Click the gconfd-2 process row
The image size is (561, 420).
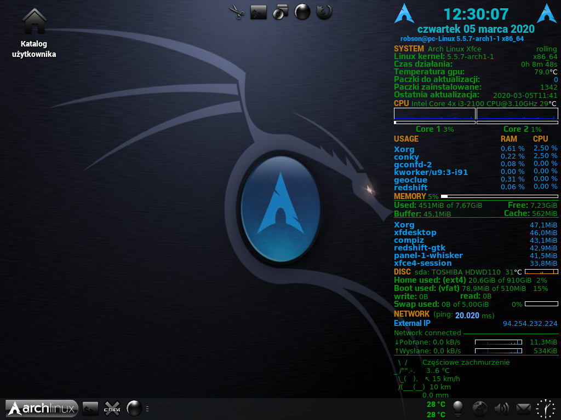(x=476, y=164)
